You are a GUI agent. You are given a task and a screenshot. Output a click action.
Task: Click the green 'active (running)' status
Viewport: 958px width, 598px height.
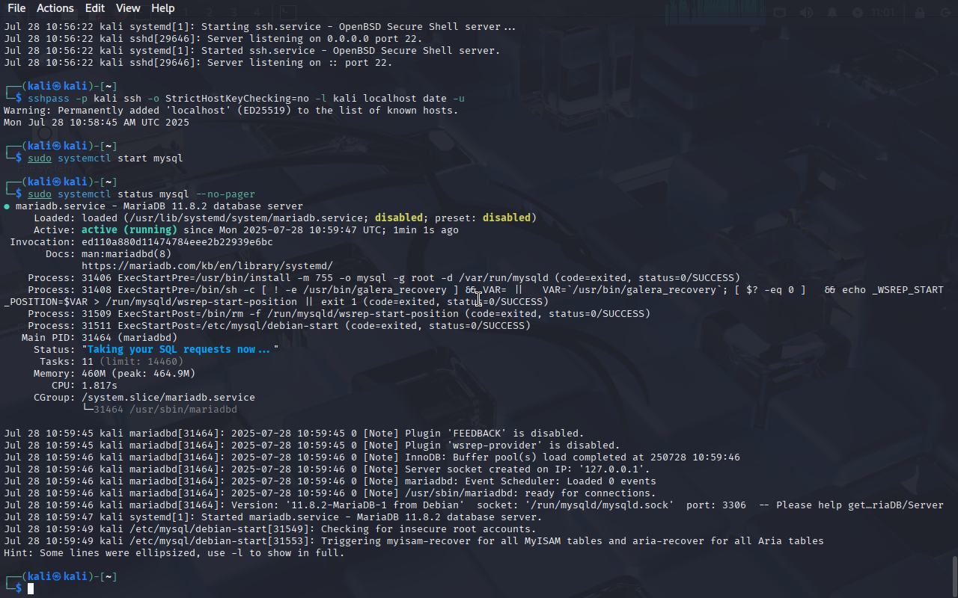(x=129, y=230)
